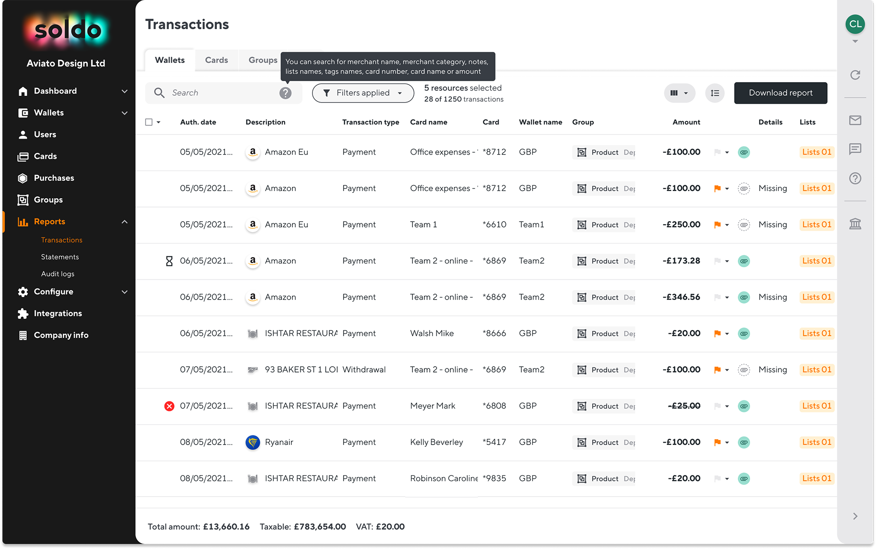Open the column visibility dropdown

[x=679, y=93]
